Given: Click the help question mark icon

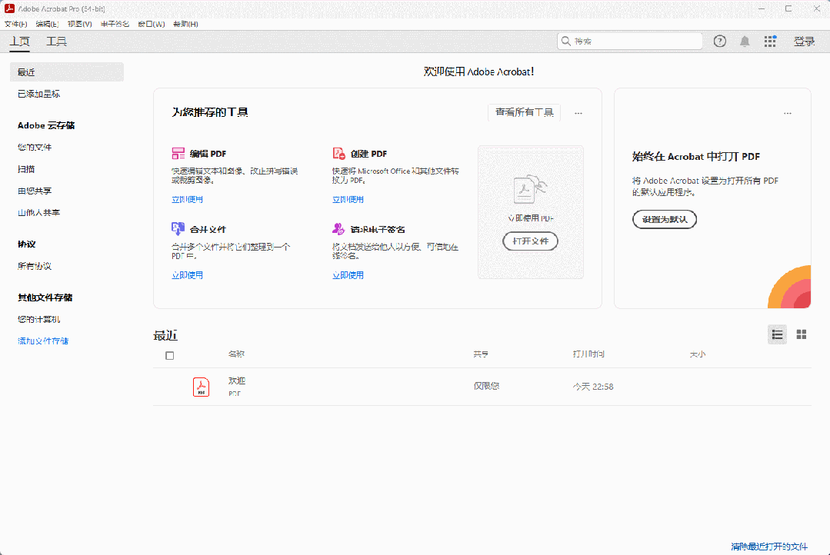Looking at the screenshot, I should [719, 42].
